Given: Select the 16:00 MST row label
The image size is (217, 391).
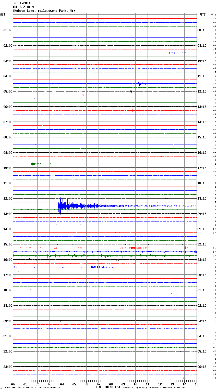Looking at the screenshot, I should (8, 260).
